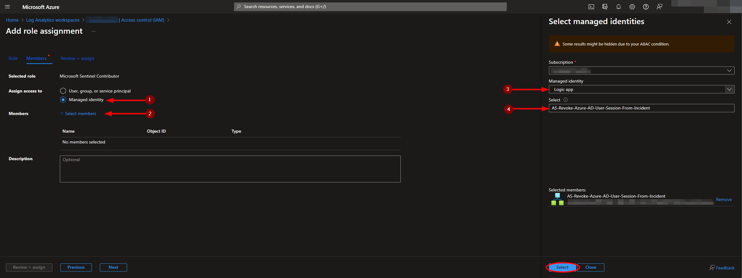Click the bottom Review + assign button
742x278 pixels.
coord(29,267)
